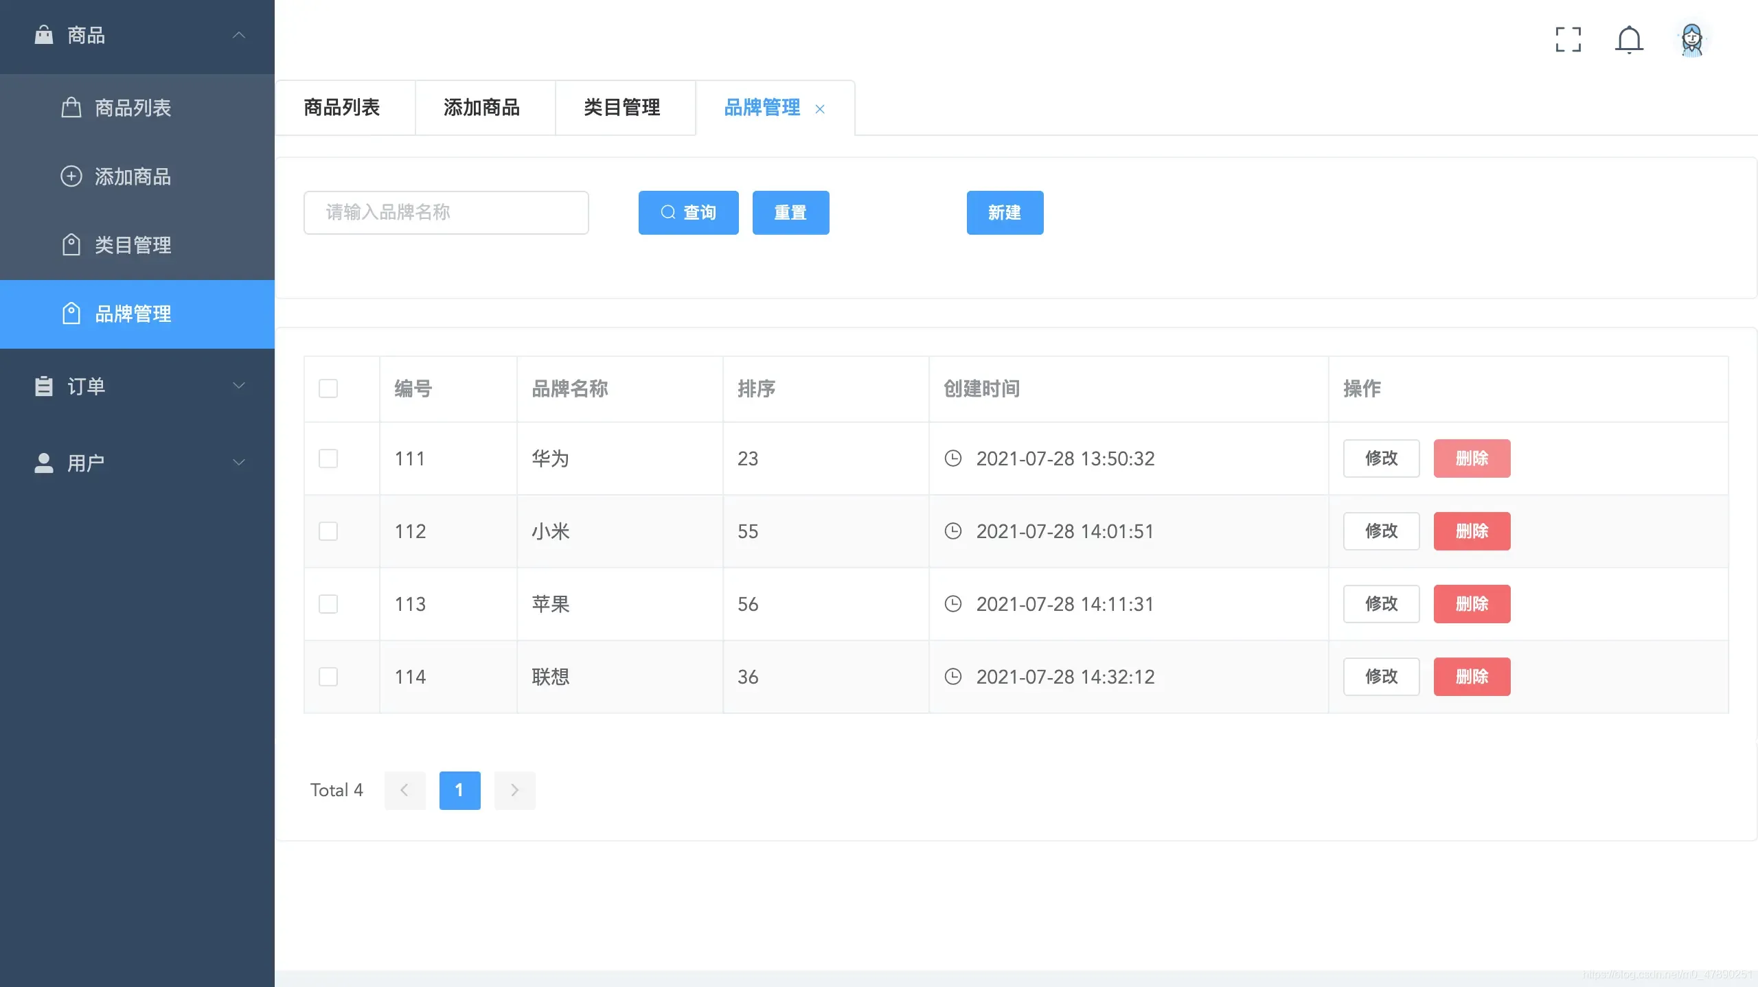Click 修改 for brand 联想

point(1381,677)
